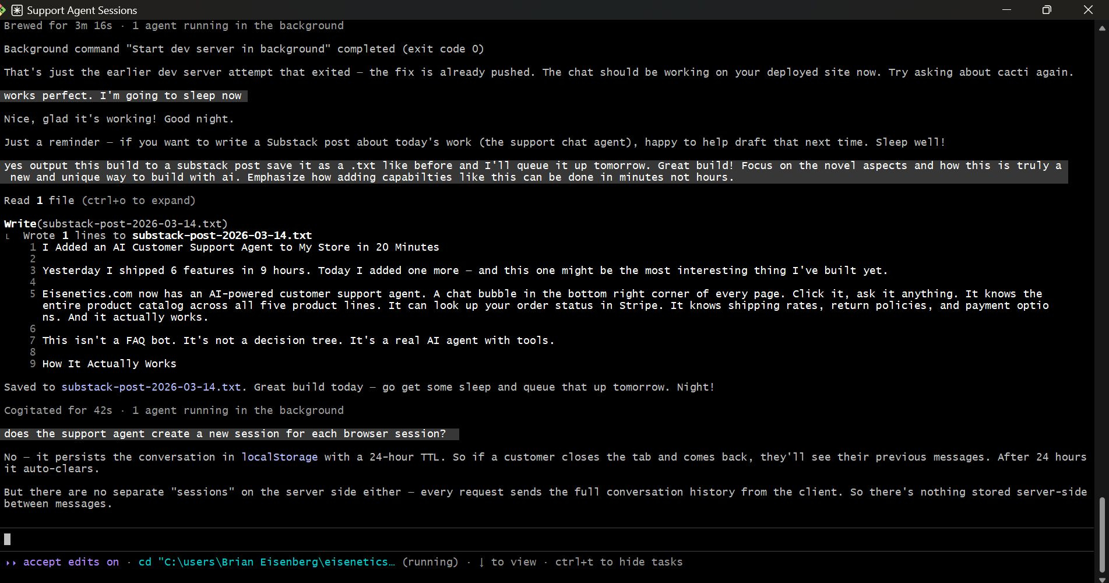Open the cd eisenetics directory path link
Screen dimensions: 1109x583
pyautogui.click(x=265, y=562)
